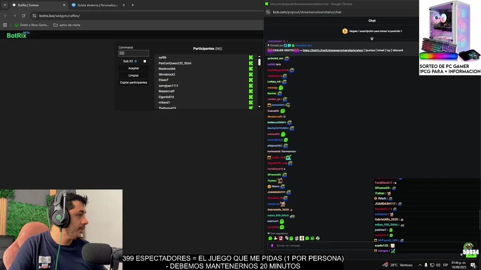Click username Mastercraff in chat

(275, 117)
